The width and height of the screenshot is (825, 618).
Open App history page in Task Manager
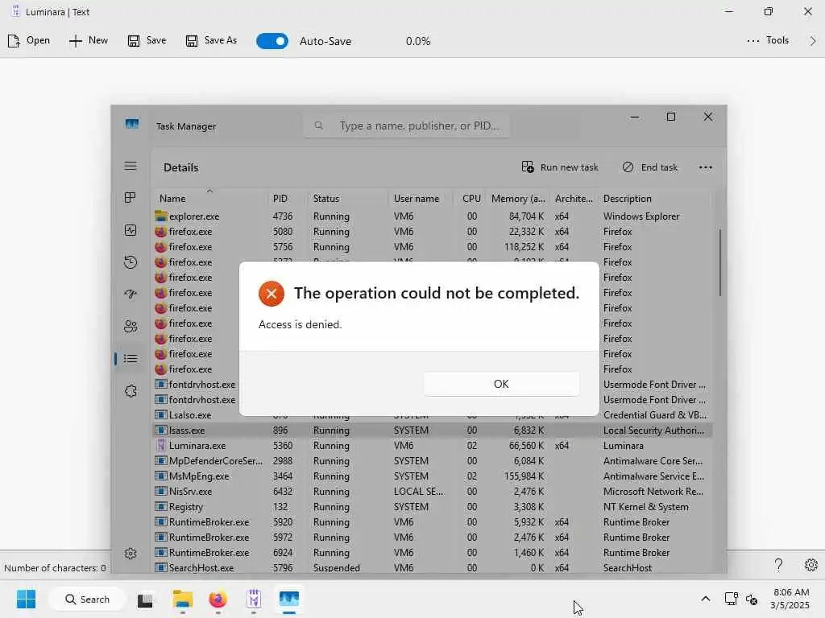tap(131, 262)
